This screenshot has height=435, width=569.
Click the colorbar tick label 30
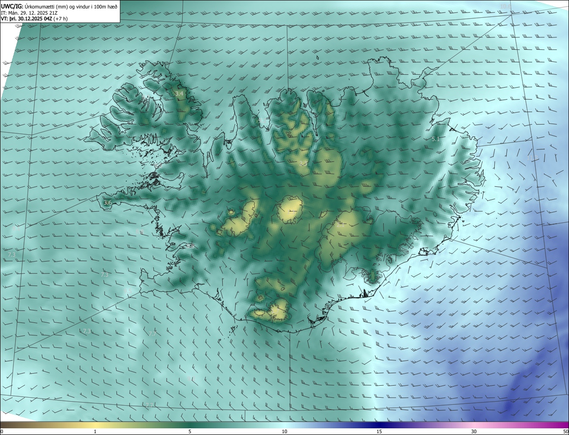tap(474, 431)
